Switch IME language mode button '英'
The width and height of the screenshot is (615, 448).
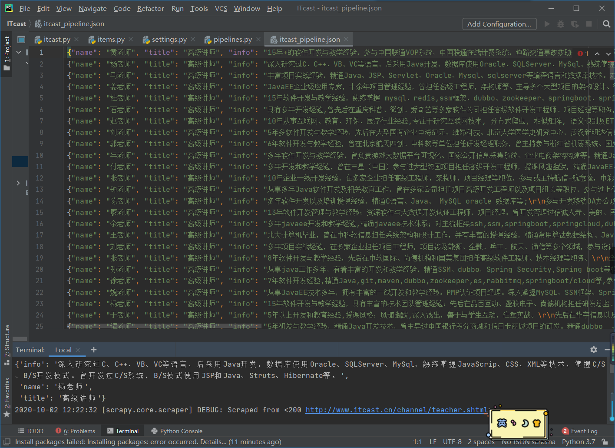(x=502, y=423)
